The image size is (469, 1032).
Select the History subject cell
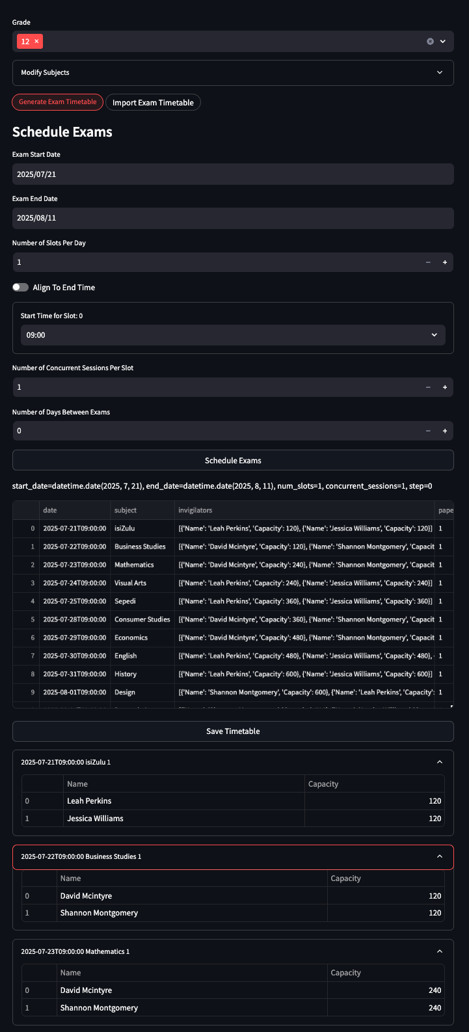[142, 674]
